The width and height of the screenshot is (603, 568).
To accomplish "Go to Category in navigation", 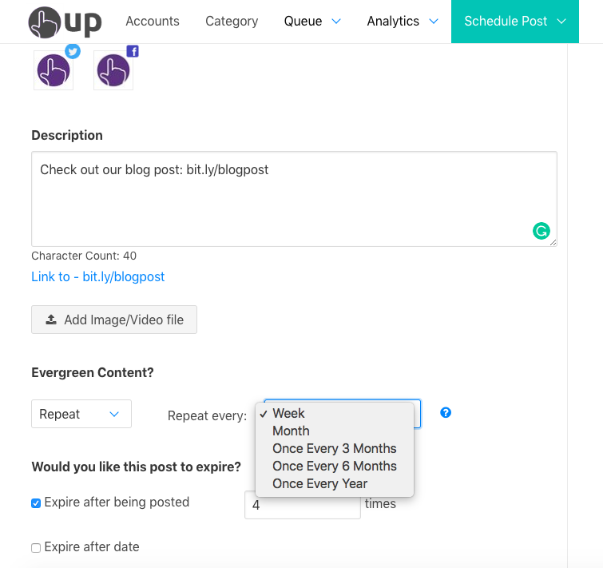I will [x=232, y=22].
